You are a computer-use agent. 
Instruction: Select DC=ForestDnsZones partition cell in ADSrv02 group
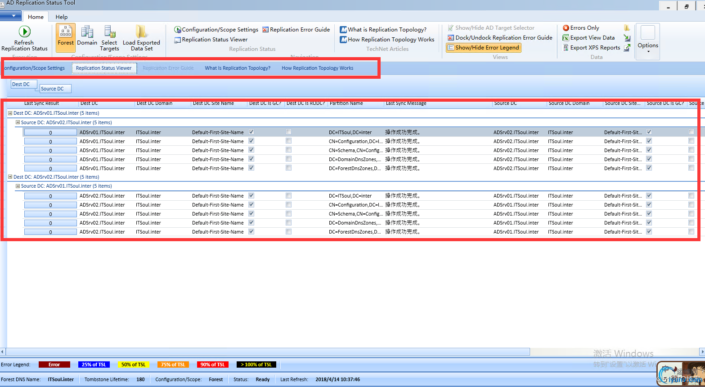(355, 232)
